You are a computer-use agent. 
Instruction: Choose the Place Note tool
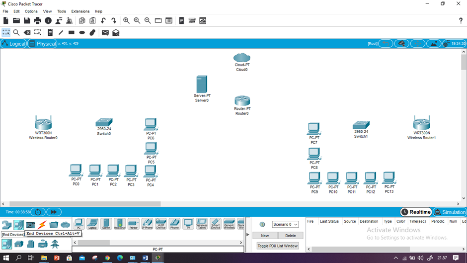pos(50,32)
